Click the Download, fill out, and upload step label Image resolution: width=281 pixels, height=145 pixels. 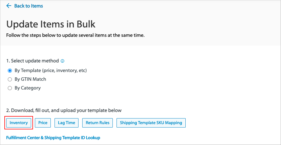click(x=64, y=110)
